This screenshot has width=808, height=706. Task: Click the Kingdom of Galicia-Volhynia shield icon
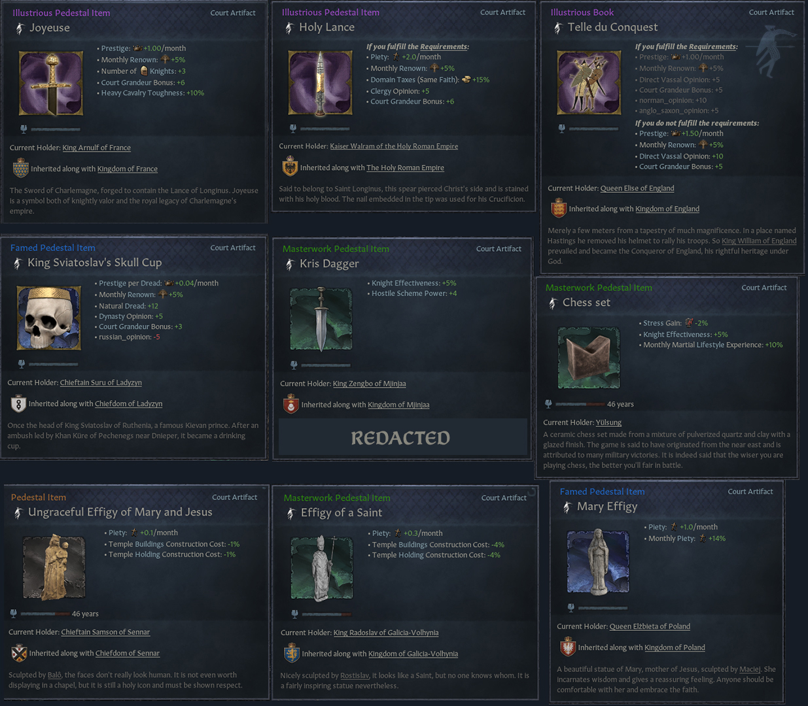(292, 653)
